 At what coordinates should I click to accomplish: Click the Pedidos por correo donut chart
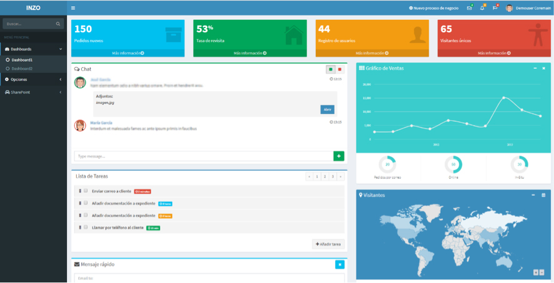pos(388,165)
